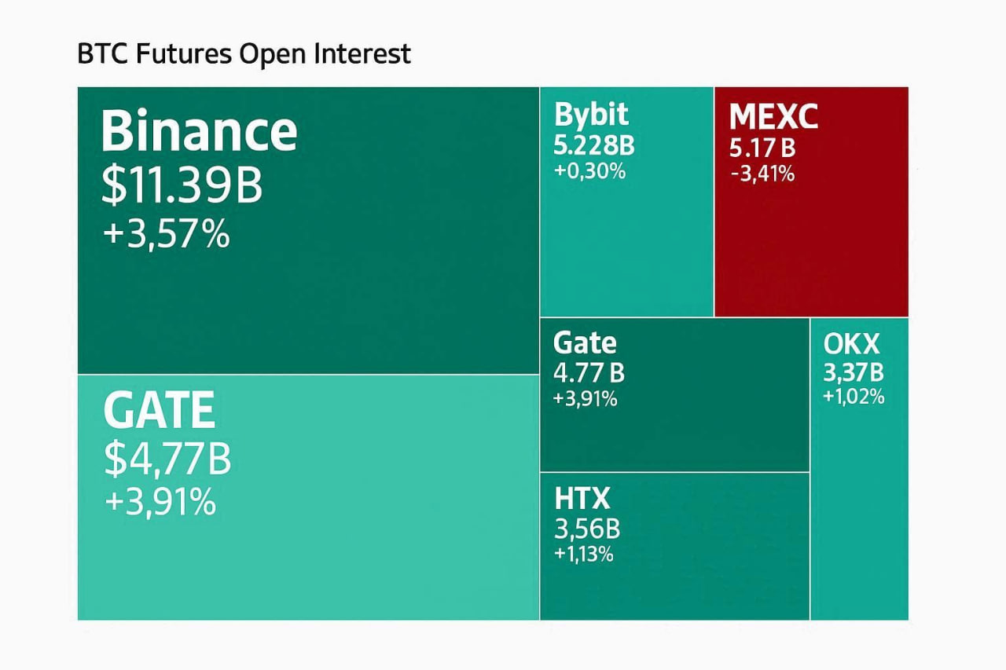1006x670 pixels.
Task: Select the MEXC heading in the red tile
Action: [x=773, y=117]
